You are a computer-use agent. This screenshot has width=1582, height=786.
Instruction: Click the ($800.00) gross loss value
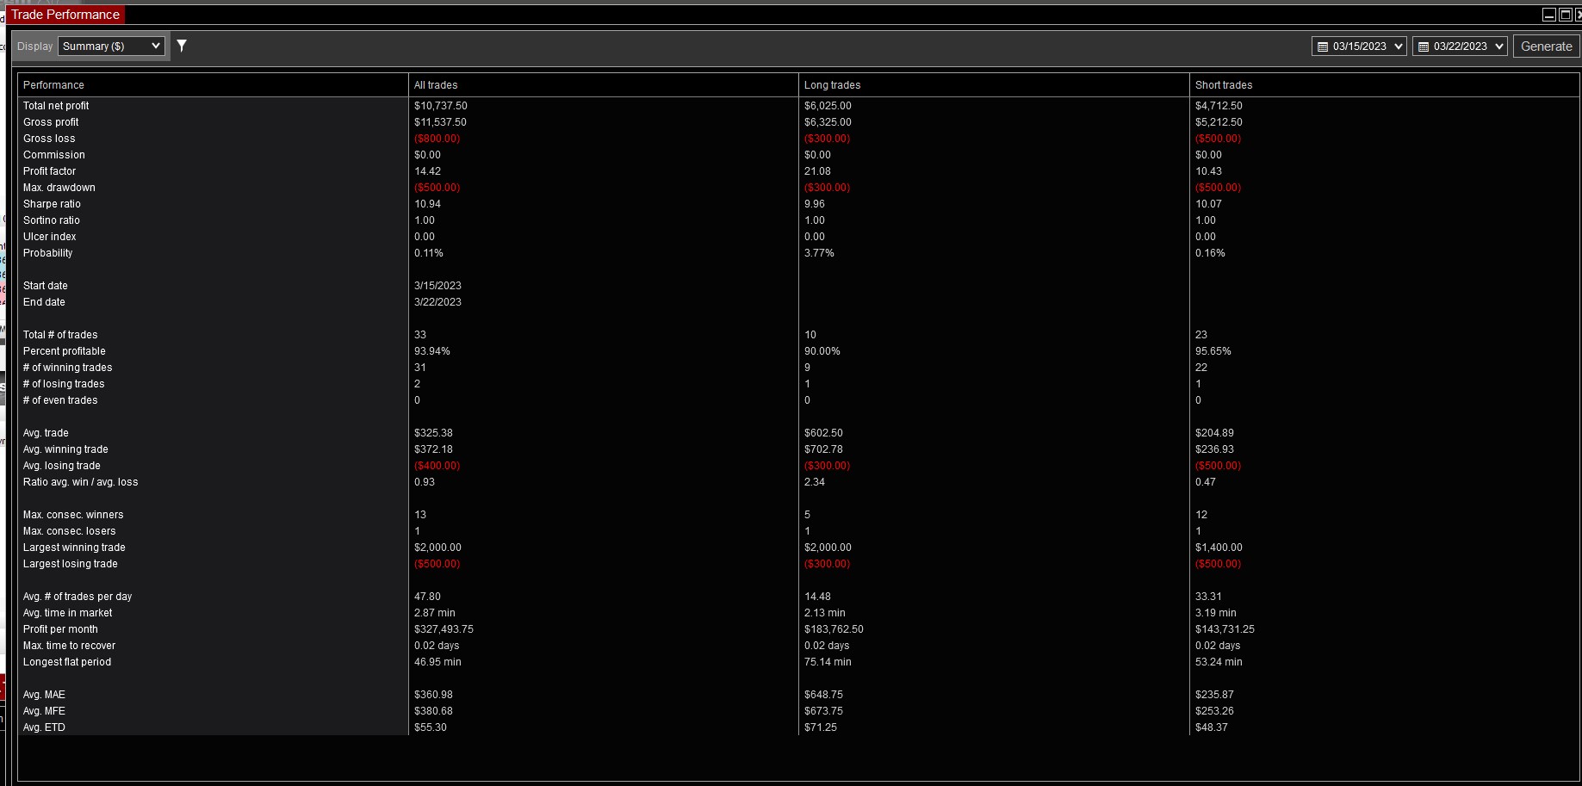coord(437,139)
